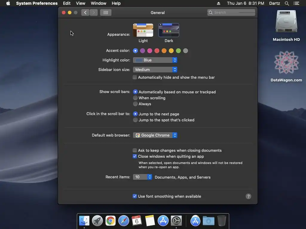306x229 pixels.
Task: Open the System Preferences menu
Action: pyautogui.click(x=37, y=3)
